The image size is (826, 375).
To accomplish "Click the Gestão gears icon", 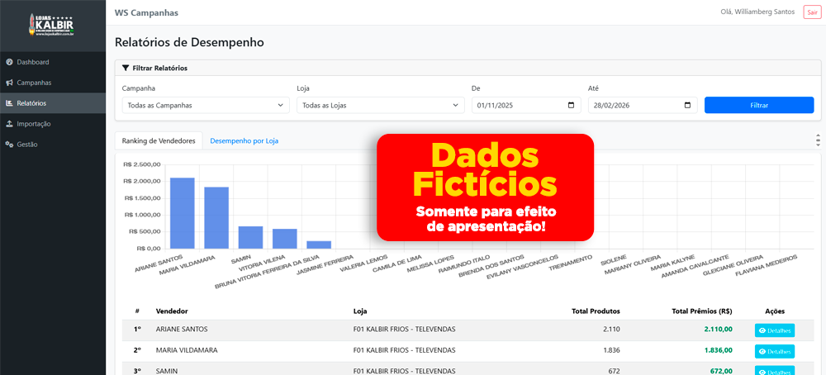I will [9, 145].
